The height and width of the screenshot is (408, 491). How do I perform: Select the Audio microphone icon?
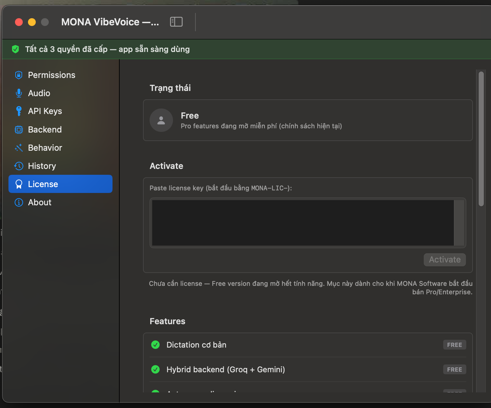(x=19, y=93)
